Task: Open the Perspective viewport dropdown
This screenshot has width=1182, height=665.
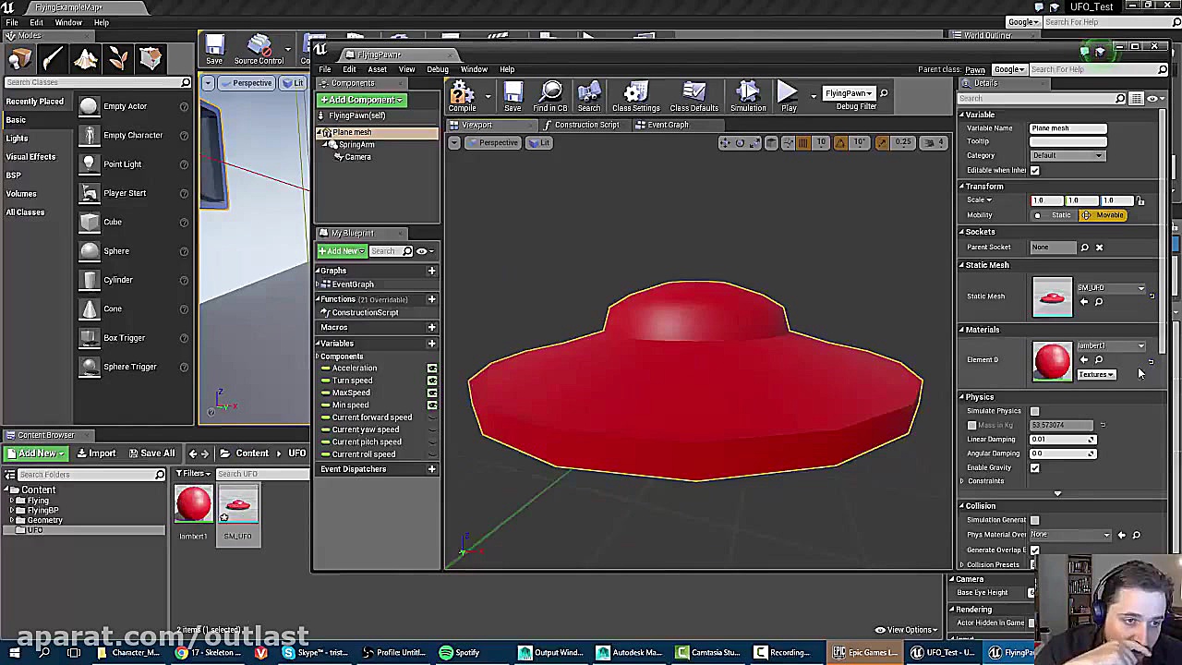Action: point(494,142)
